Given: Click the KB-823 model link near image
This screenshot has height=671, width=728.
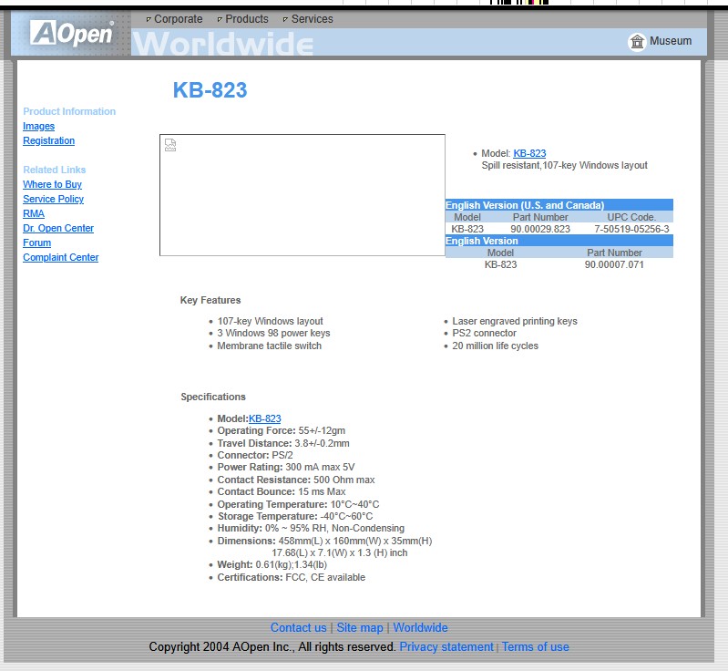Looking at the screenshot, I should (x=529, y=153).
